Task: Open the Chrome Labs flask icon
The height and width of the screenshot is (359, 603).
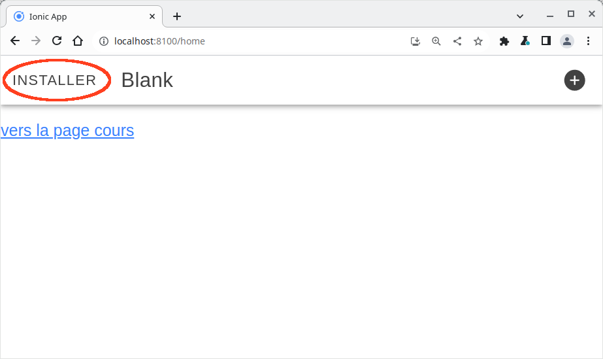Action: (x=525, y=41)
